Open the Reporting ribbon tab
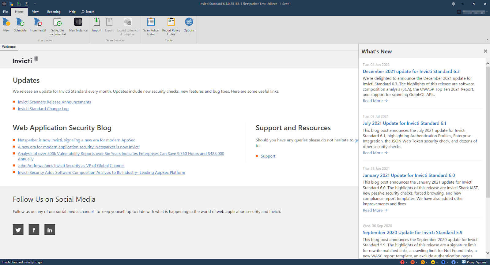Screen dimensions: 490x265 click(x=54, y=12)
